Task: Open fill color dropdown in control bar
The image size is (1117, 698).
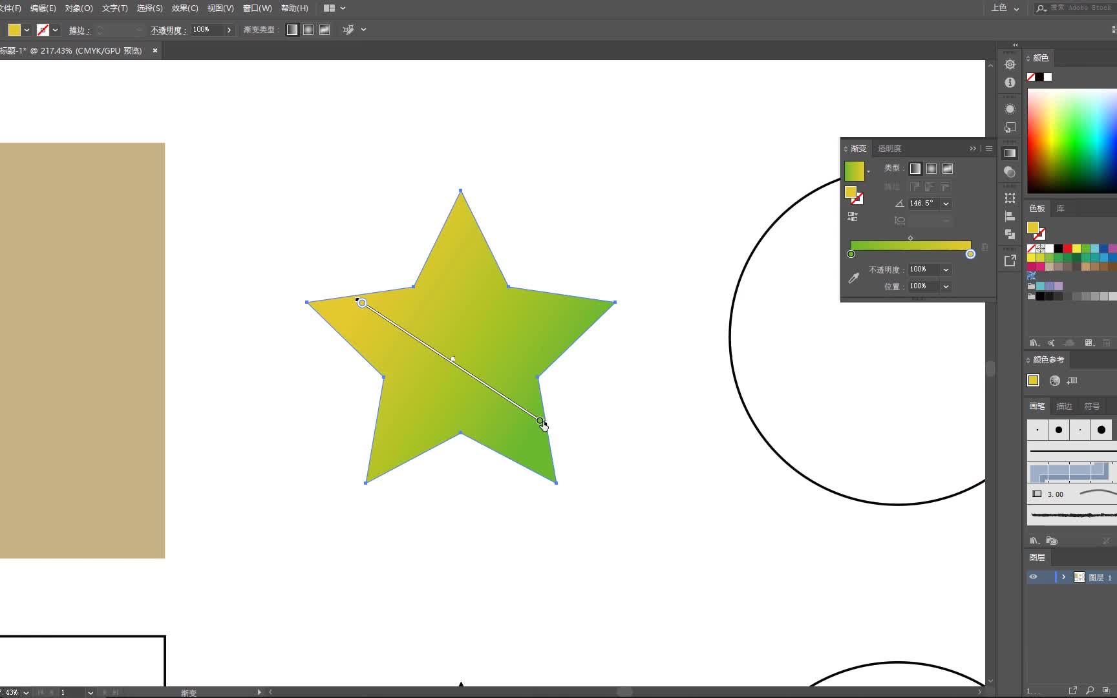Action: 27,30
